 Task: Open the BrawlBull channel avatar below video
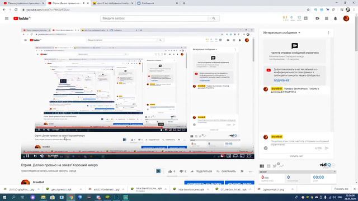point(25,183)
